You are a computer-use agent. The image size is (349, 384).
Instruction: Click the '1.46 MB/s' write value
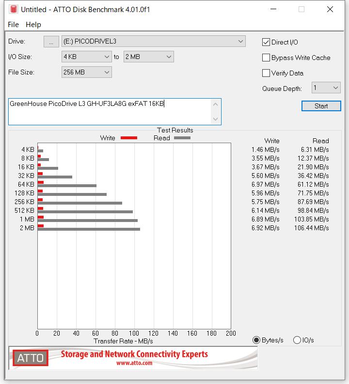(x=266, y=149)
